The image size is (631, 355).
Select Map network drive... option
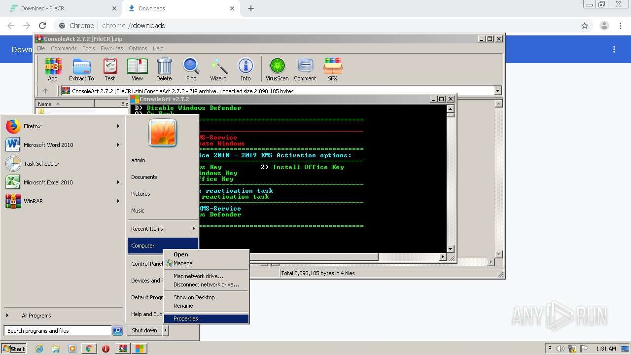[x=207, y=276]
